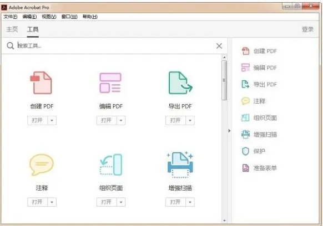
Task: Click 打开 button under 组织页面
Action: coord(107,202)
